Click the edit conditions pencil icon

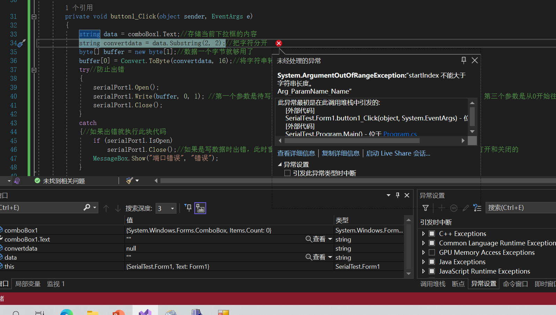tap(466, 208)
